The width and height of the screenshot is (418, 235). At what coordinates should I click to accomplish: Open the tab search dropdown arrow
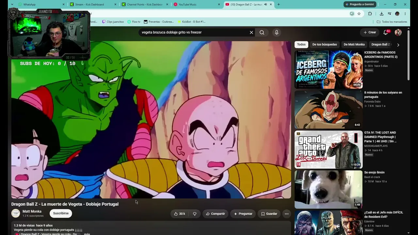point(12,5)
